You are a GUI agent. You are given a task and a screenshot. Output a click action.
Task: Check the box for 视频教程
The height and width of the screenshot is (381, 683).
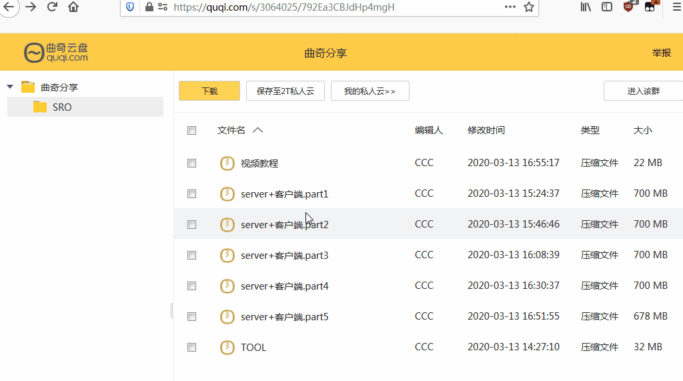[x=191, y=163]
